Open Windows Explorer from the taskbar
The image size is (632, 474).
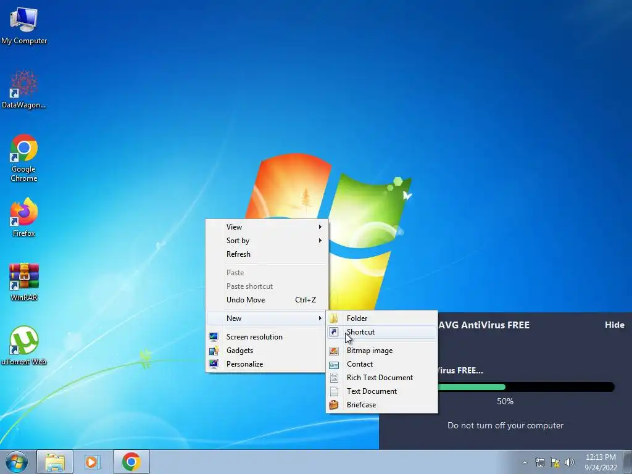(x=55, y=462)
